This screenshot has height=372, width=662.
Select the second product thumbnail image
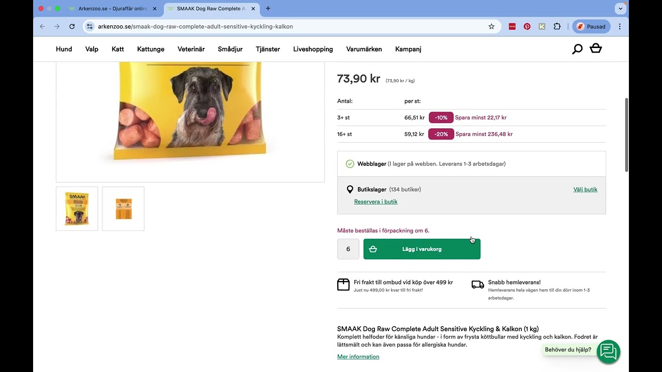click(x=123, y=209)
